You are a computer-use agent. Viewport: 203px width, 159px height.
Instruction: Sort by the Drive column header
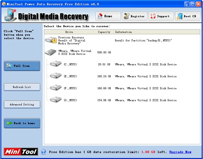pos(69,32)
